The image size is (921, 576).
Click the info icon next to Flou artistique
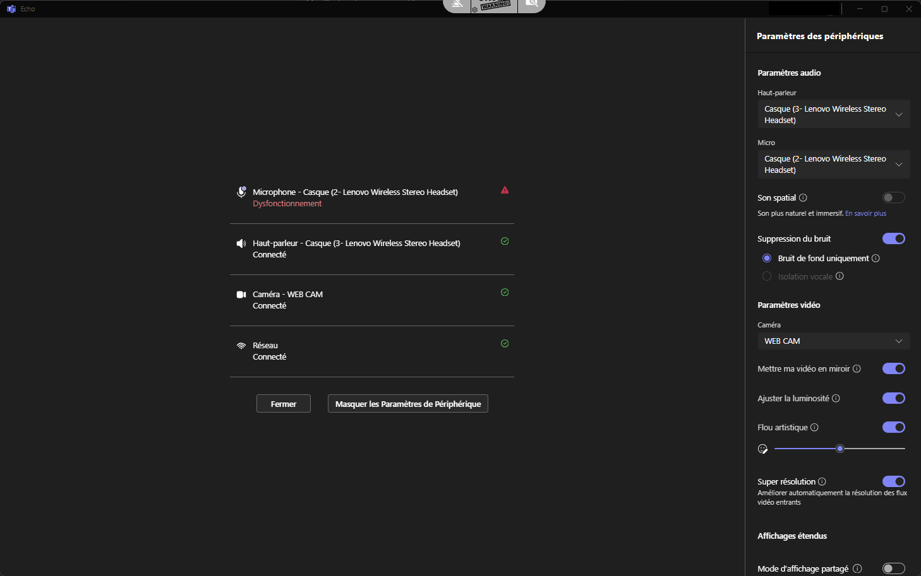(814, 427)
